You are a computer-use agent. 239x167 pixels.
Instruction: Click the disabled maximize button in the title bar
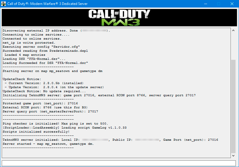(x=219, y=4)
